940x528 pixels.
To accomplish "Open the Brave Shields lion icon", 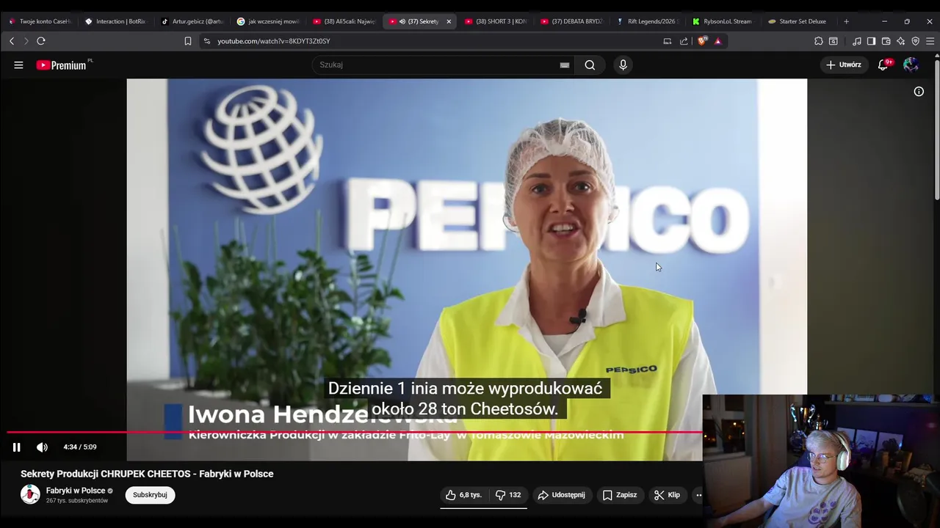I will point(702,41).
